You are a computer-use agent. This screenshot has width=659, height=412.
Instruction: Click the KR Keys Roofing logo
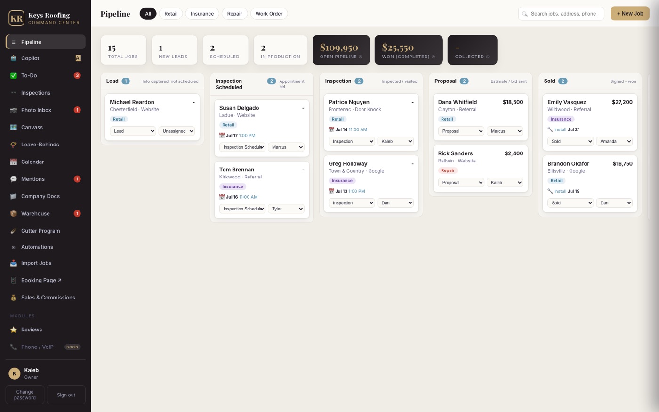tap(16, 18)
